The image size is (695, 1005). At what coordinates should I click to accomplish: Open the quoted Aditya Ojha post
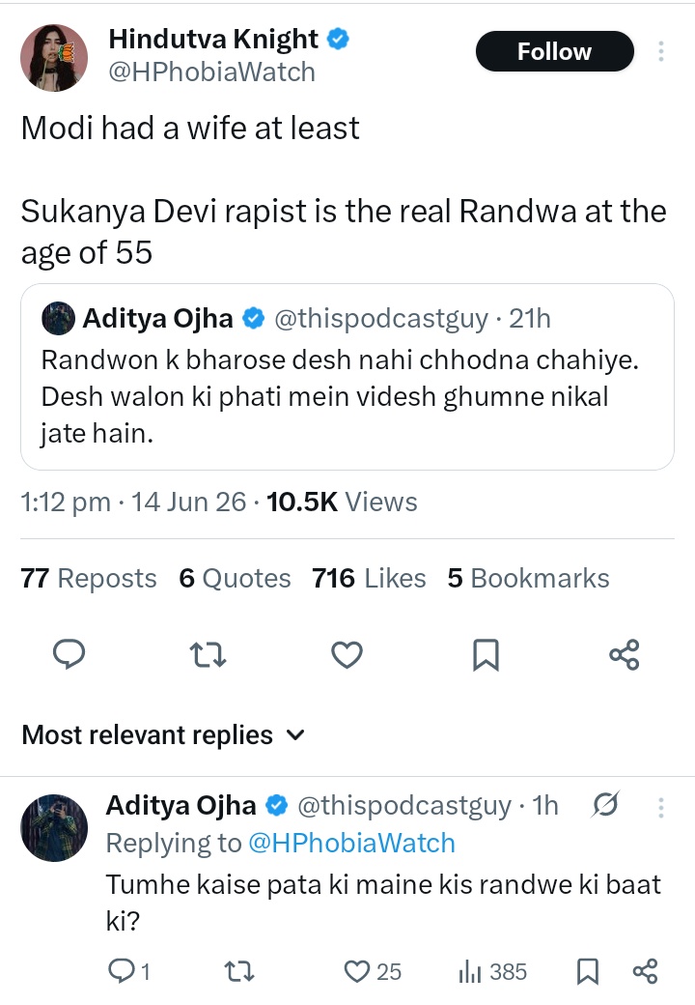[347, 377]
